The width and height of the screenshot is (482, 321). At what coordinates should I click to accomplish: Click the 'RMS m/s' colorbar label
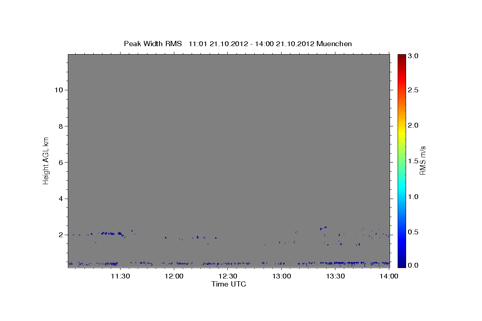pos(423,160)
